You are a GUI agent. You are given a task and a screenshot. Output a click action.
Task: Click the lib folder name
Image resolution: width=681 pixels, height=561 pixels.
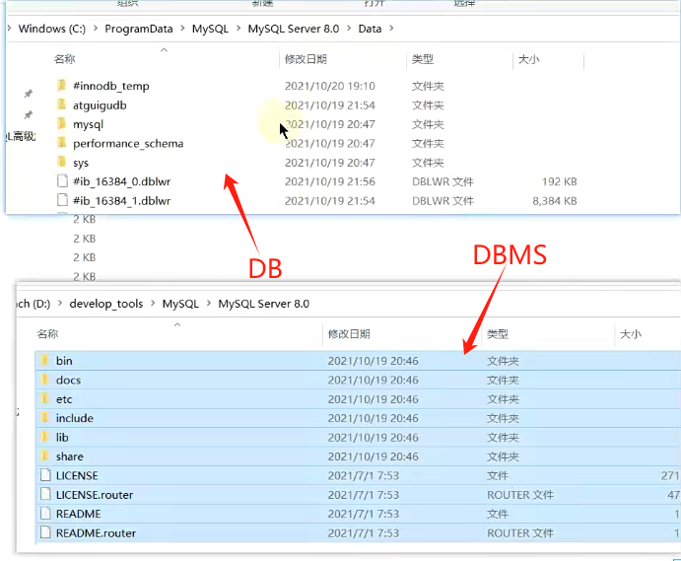click(62, 437)
